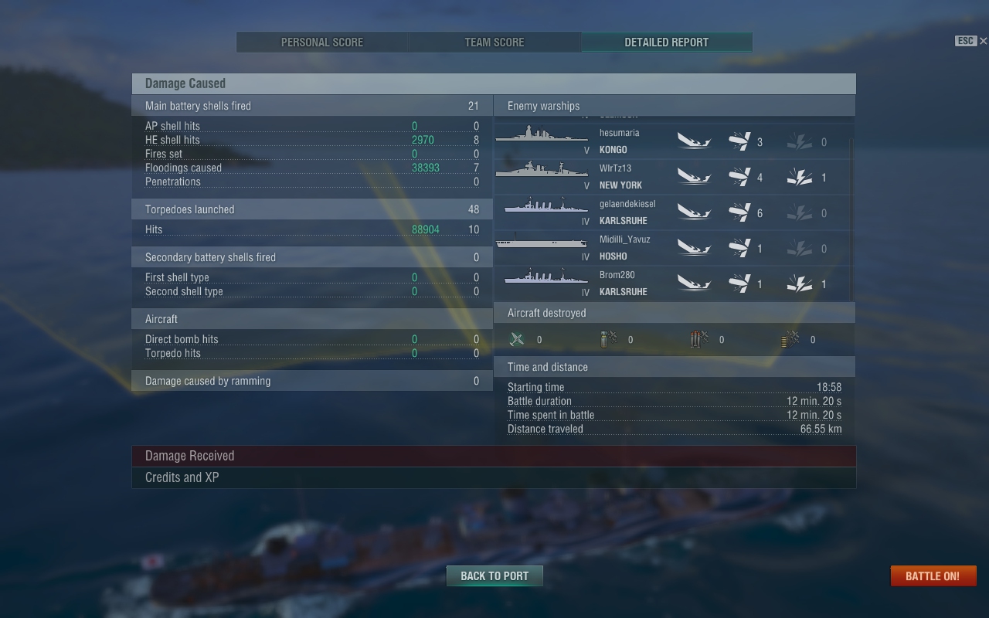Click the torpedo hits icon for NEW YORK
Image resolution: width=989 pixels, height=618 pixels.
(739, 177)
